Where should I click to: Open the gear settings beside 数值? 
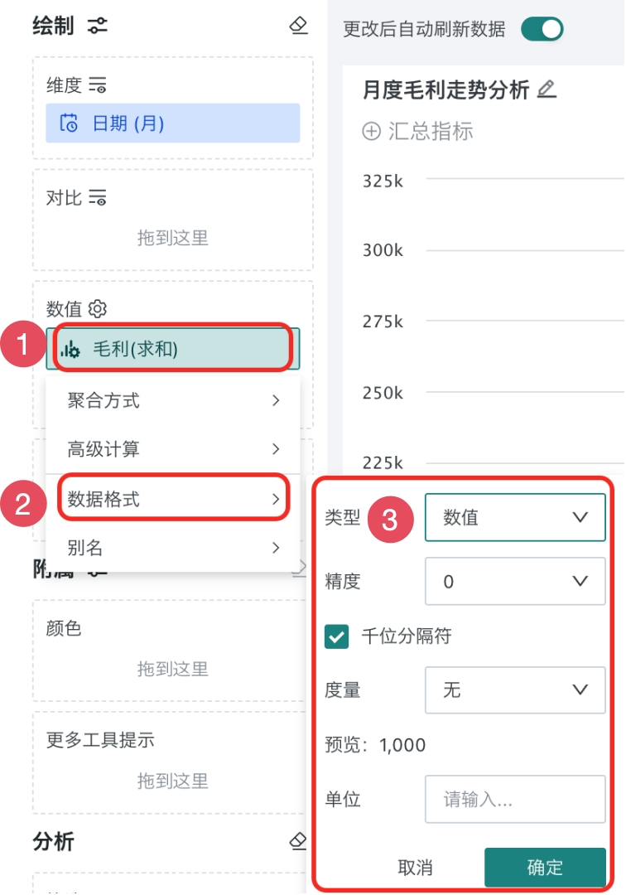point(98,309)
